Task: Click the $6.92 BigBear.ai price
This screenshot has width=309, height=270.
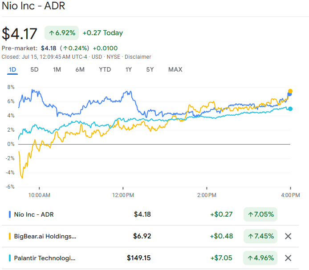Action: tap(142, 236)
